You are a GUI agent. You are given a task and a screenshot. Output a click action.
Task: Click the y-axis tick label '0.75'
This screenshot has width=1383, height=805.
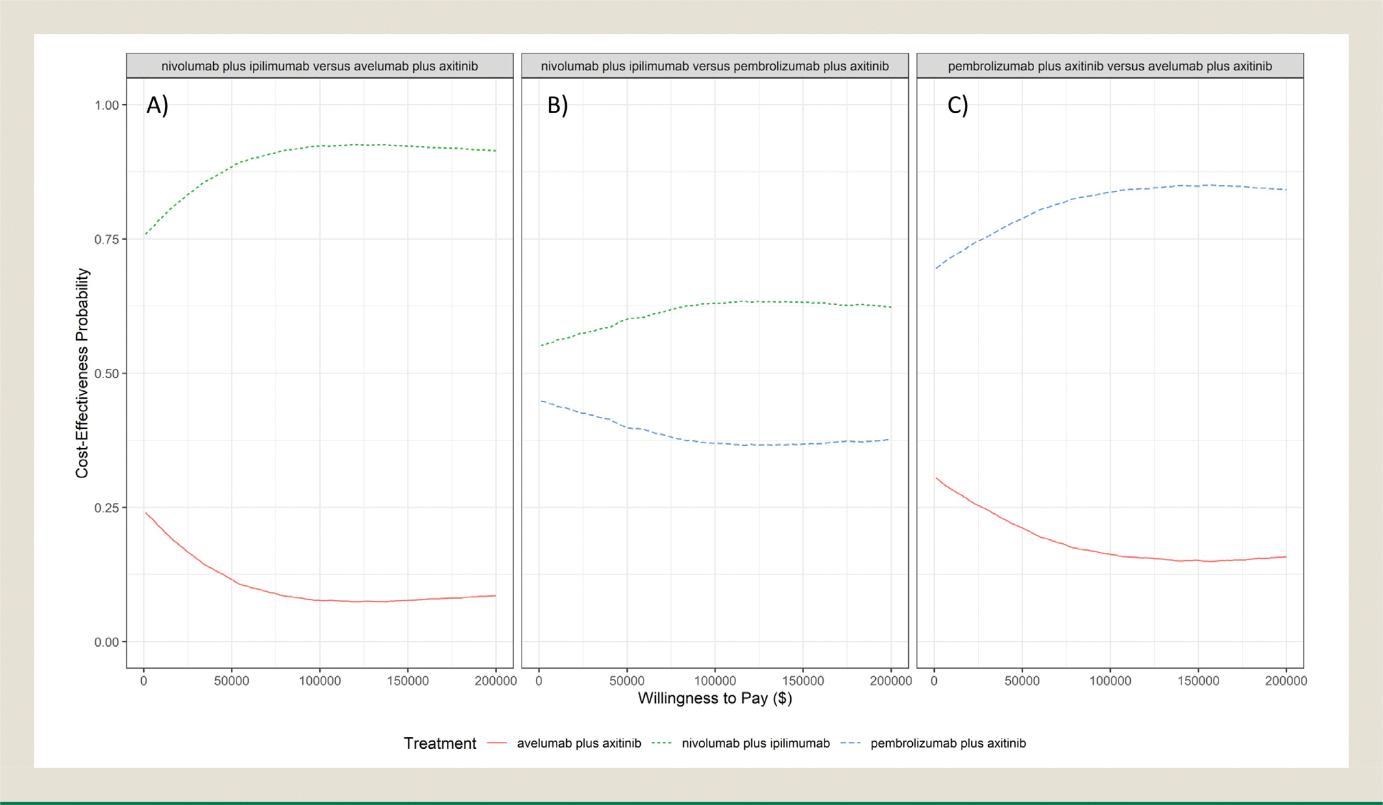tap(106, 239)
